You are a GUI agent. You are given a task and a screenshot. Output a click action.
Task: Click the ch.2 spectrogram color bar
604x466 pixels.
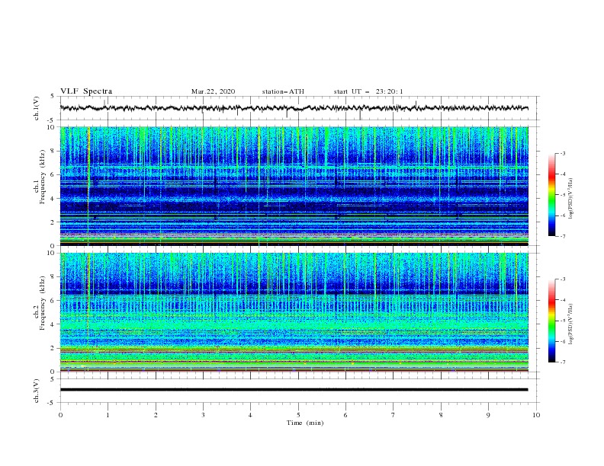point(551,321)
